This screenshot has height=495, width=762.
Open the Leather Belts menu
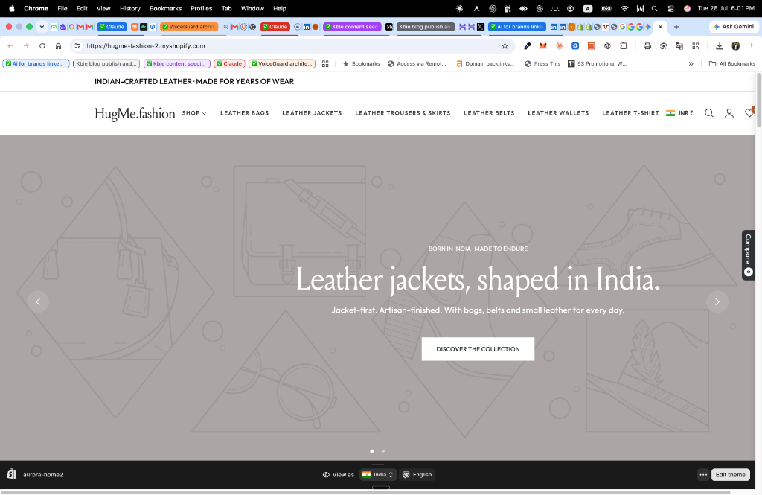(489, 113)
